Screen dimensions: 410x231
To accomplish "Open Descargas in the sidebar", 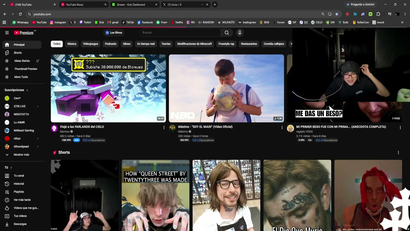I will pos(21,224).
